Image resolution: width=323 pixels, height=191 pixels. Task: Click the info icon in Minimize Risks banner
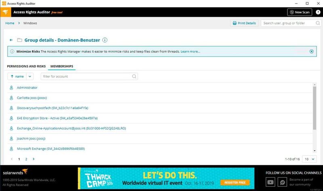click(12, 52)
